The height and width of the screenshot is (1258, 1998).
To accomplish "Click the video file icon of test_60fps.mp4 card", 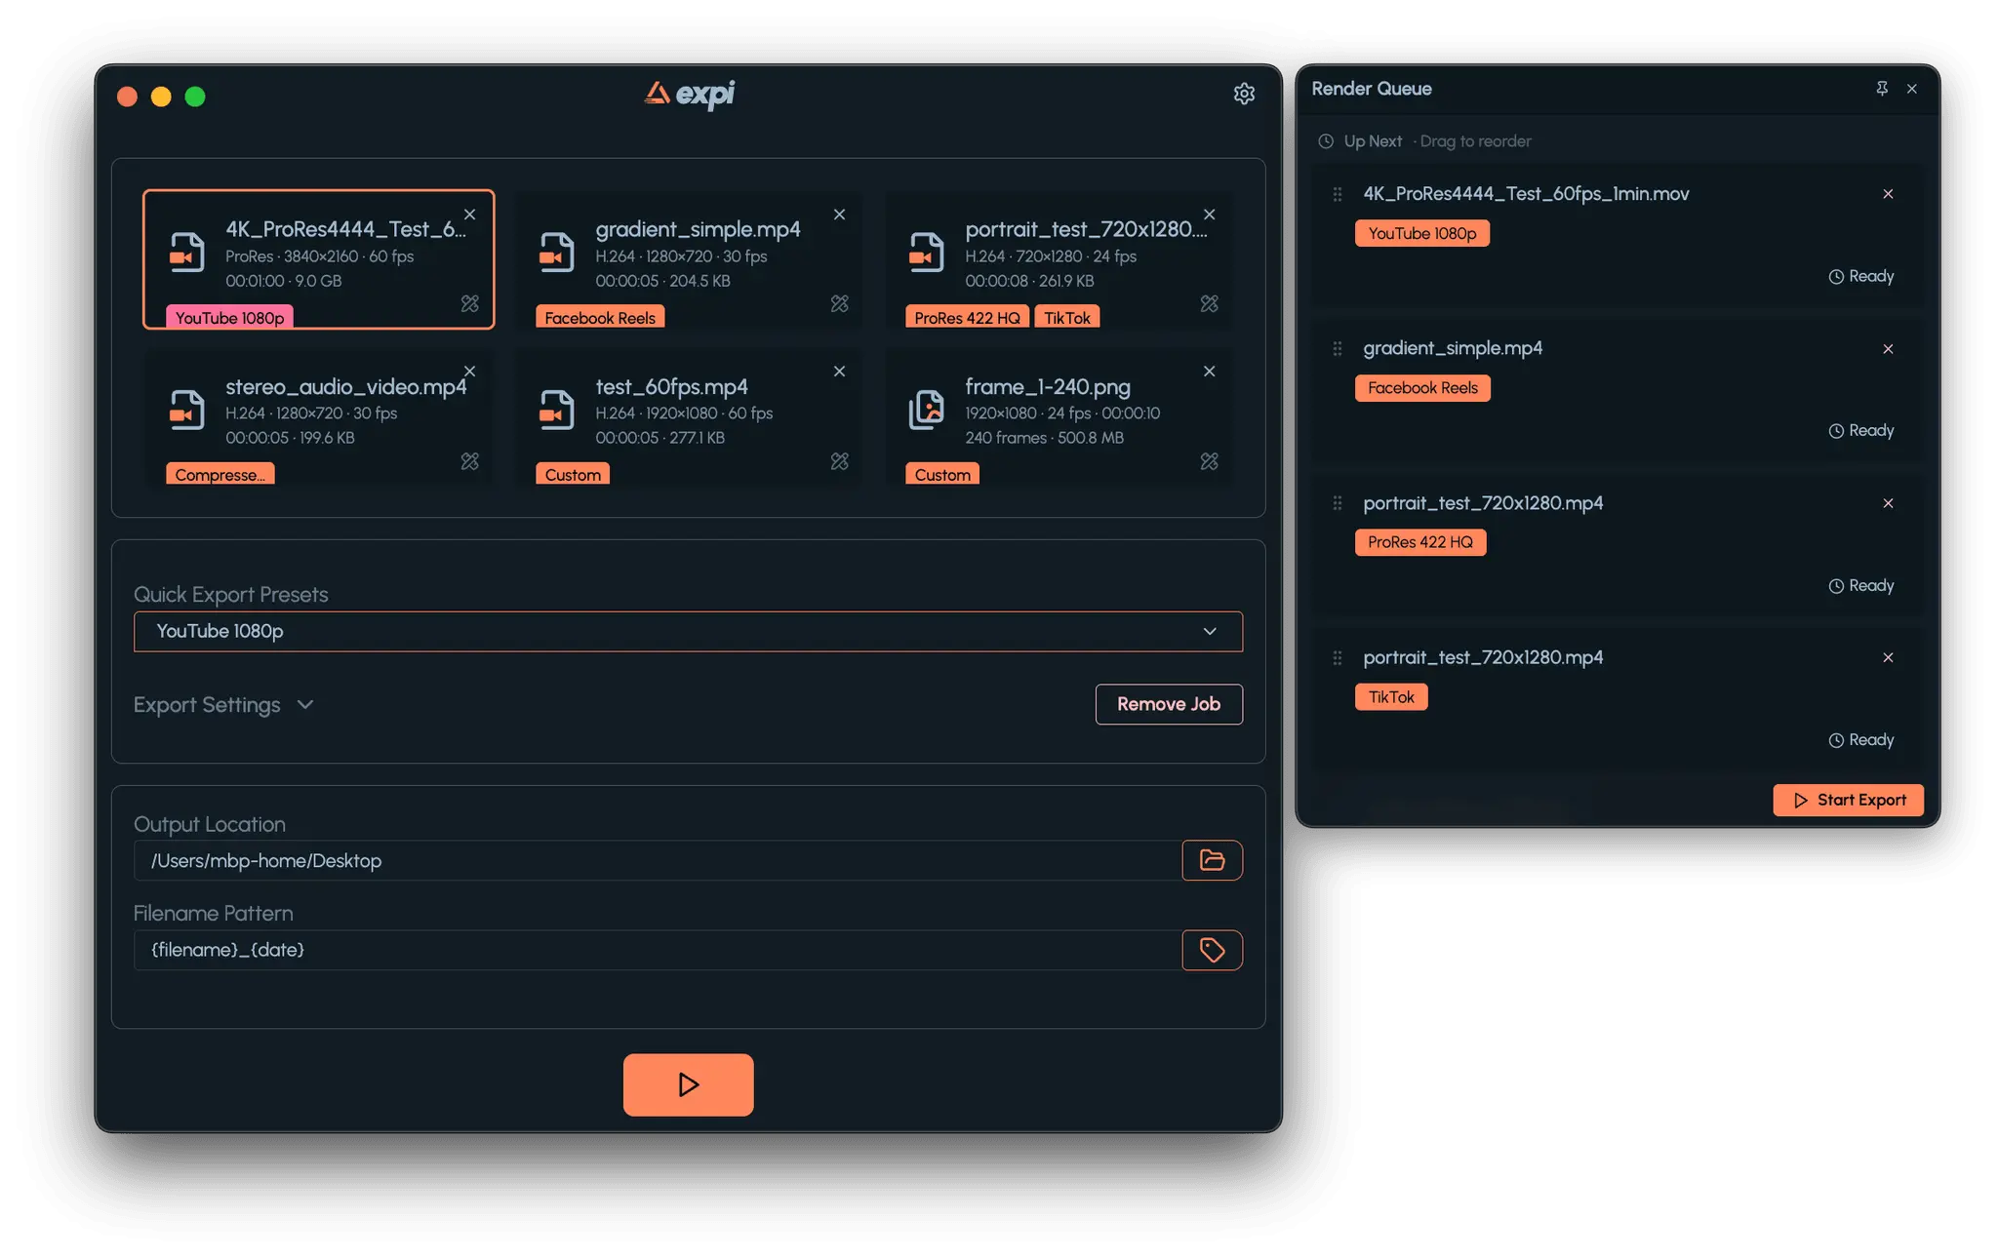I will click(556, 410).
